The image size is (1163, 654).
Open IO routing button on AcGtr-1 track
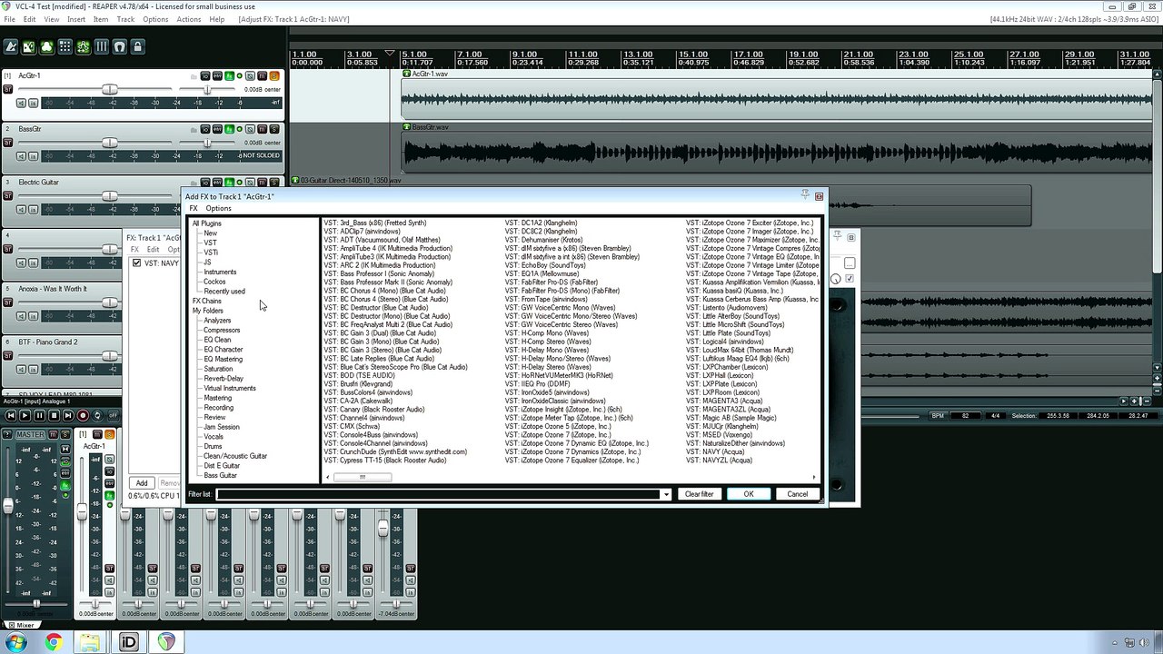coord(205,76)
